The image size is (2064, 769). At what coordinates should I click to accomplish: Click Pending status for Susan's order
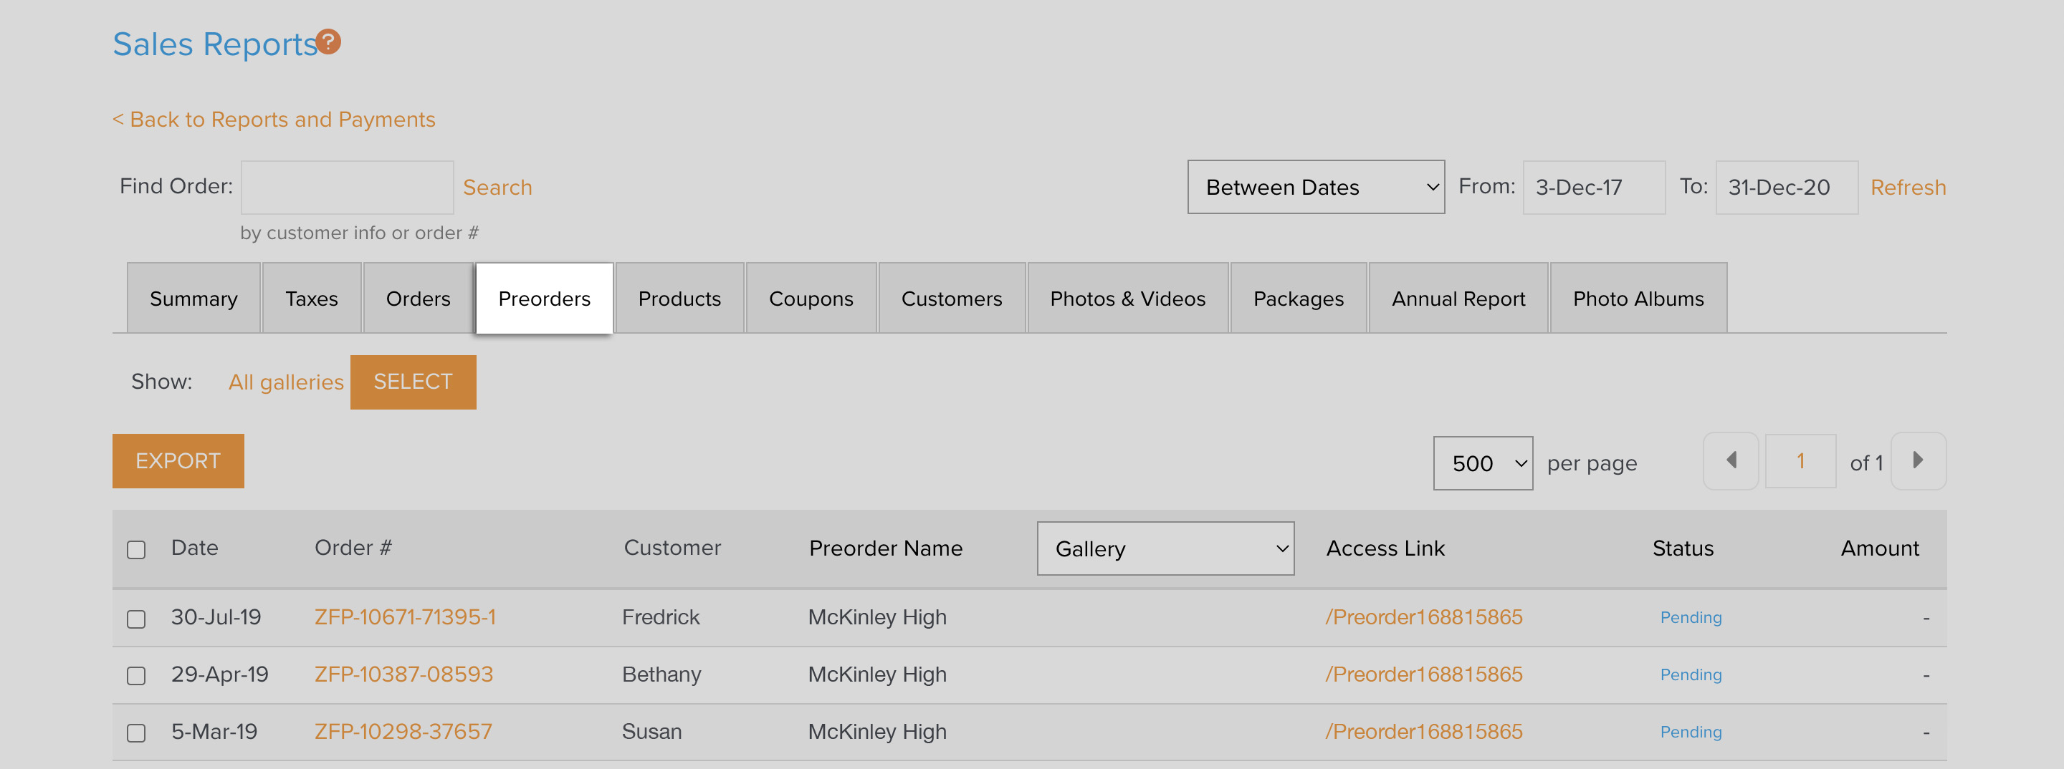tap(1691, 731)
